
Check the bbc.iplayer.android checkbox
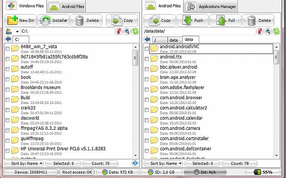pyautogui.click(x=147, y=69)
